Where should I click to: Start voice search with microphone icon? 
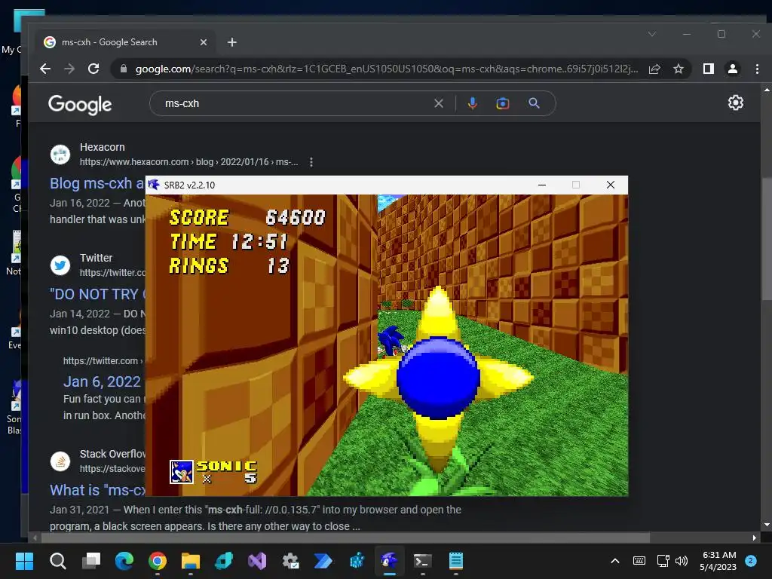472,103
